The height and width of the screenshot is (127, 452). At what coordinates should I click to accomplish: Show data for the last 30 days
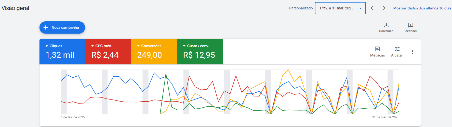point(422,8)
